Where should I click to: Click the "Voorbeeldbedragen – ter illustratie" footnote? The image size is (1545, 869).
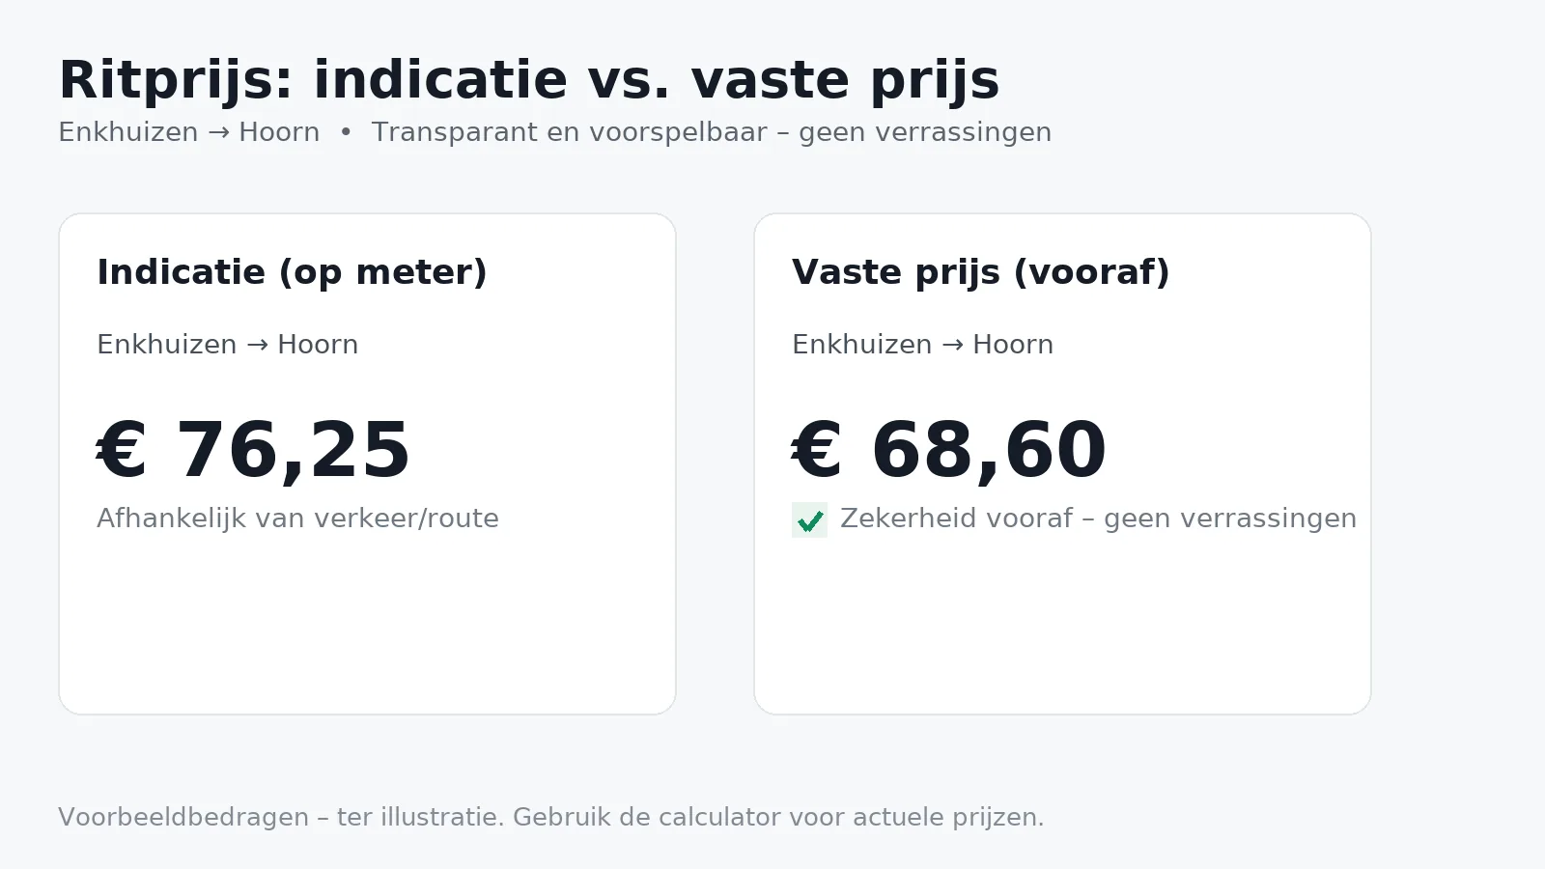[x=550, y=817]
